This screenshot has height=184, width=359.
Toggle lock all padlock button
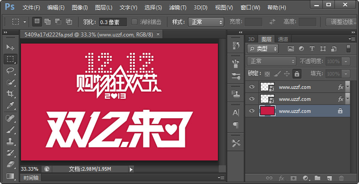pos(297,74)
